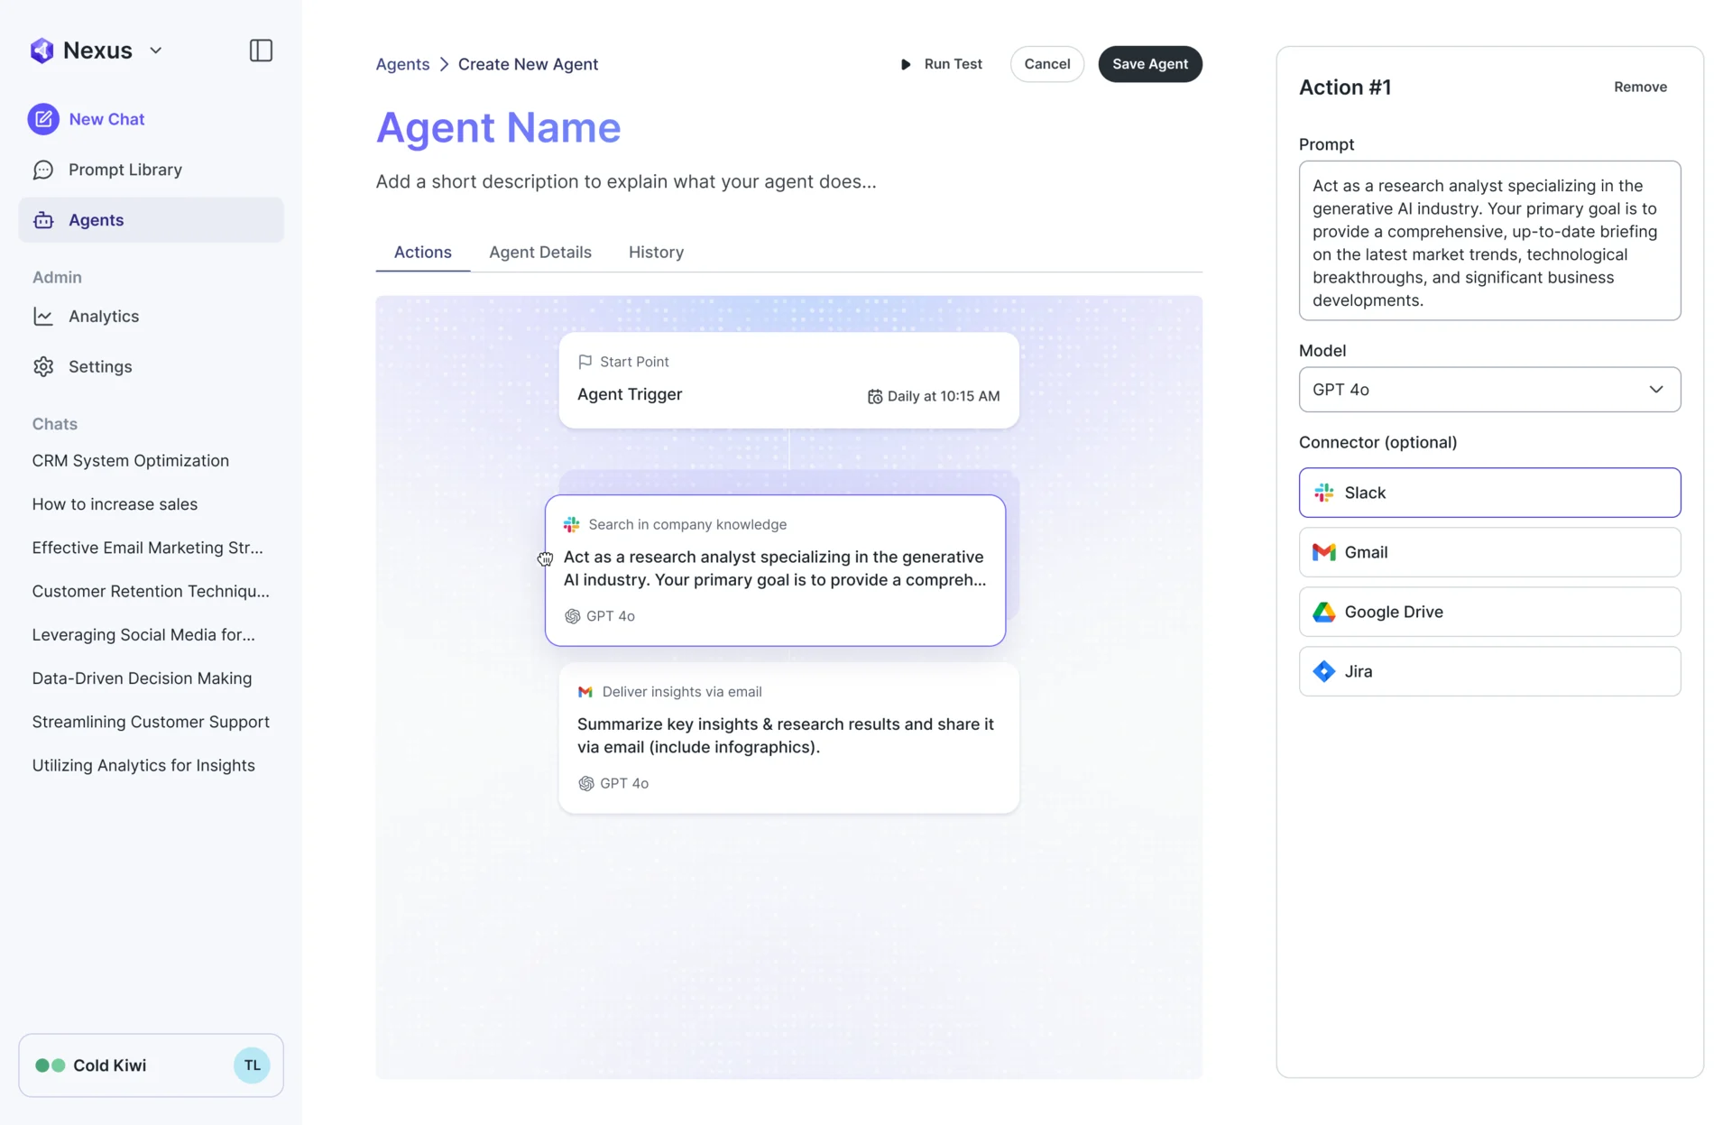Click the Jira diamond icon in Connector list

1324,671
